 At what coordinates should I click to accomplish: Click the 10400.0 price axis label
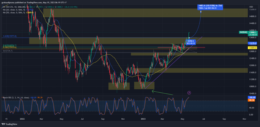coord(253,93)
